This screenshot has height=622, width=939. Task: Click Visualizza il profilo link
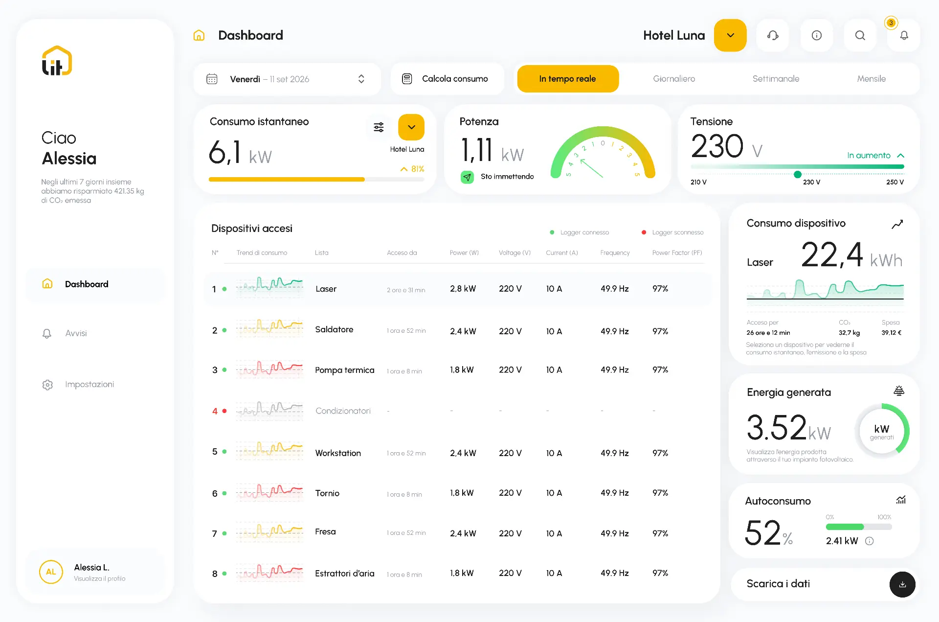coord(100,578)
